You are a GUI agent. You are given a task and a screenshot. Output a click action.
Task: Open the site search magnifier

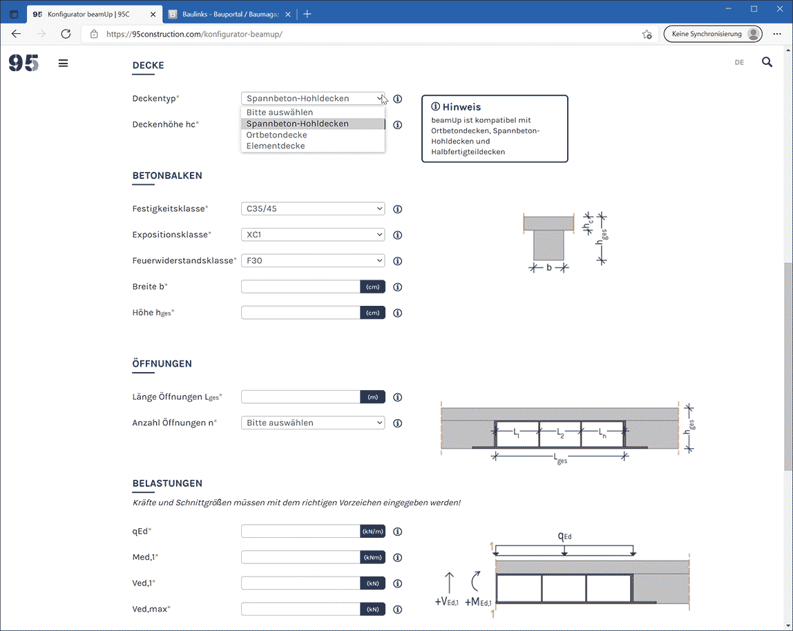tap(767, 62)
